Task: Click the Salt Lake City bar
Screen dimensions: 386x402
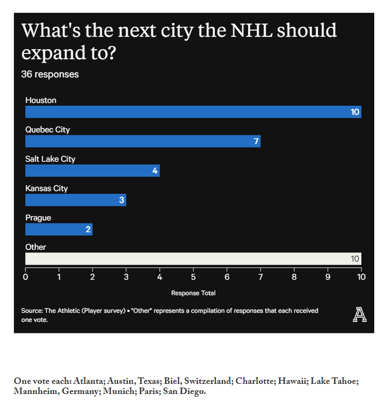Action: coord(92,171)
